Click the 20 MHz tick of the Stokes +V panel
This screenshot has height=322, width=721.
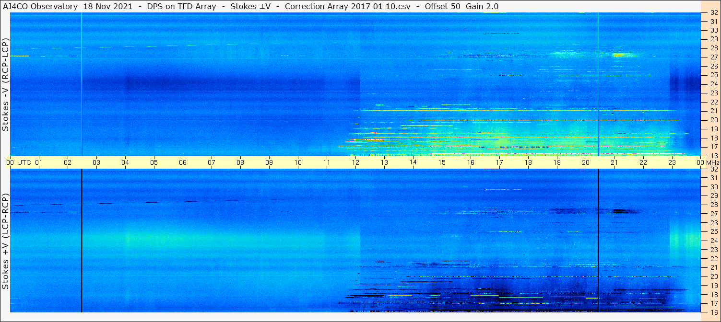714,276
